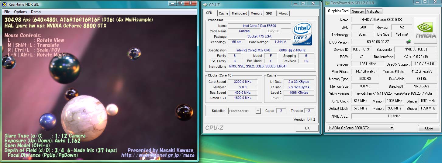Switch to the Mainboard tab in CPU-Z
This screenshot has width=442, height=163.
[240, 13]
